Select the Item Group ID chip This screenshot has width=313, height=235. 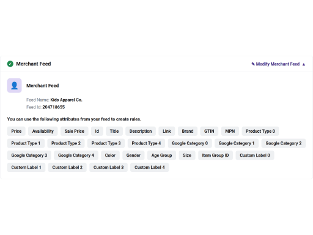215,155
